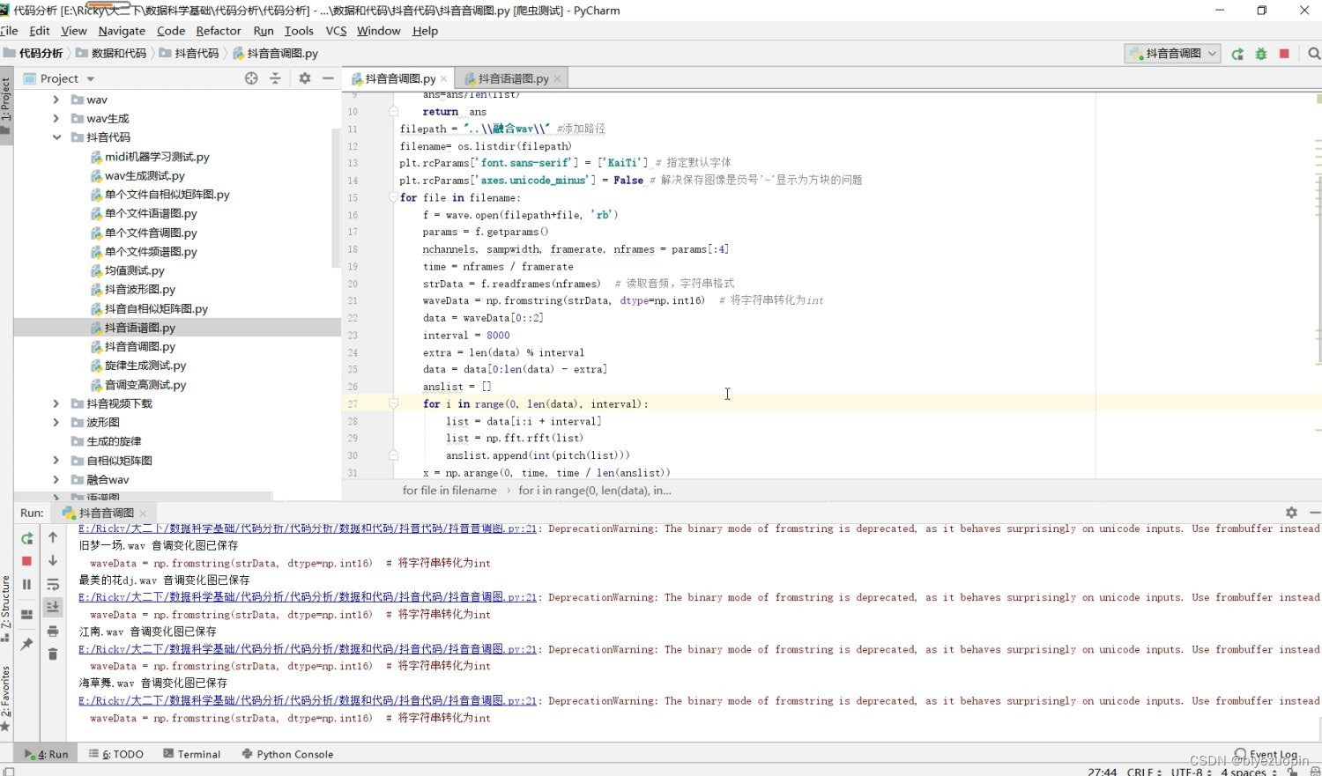Stop the program from main toolbar
This screenshot has width=1322, height=776.
tap(1284, 54)
